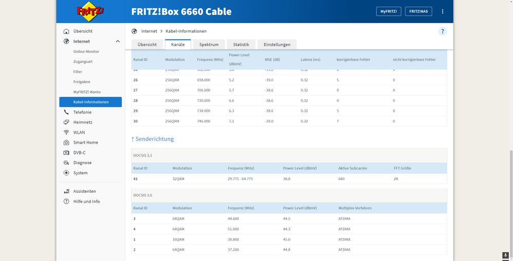Click frequency 698.000 in channel 26 row
The height and width of the screenshot is (261, 513).
click(203, 80)
